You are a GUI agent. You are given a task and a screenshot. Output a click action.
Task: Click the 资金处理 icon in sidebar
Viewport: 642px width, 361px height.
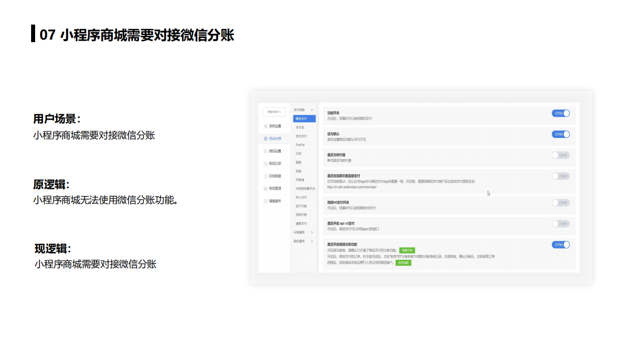[266, 138]
